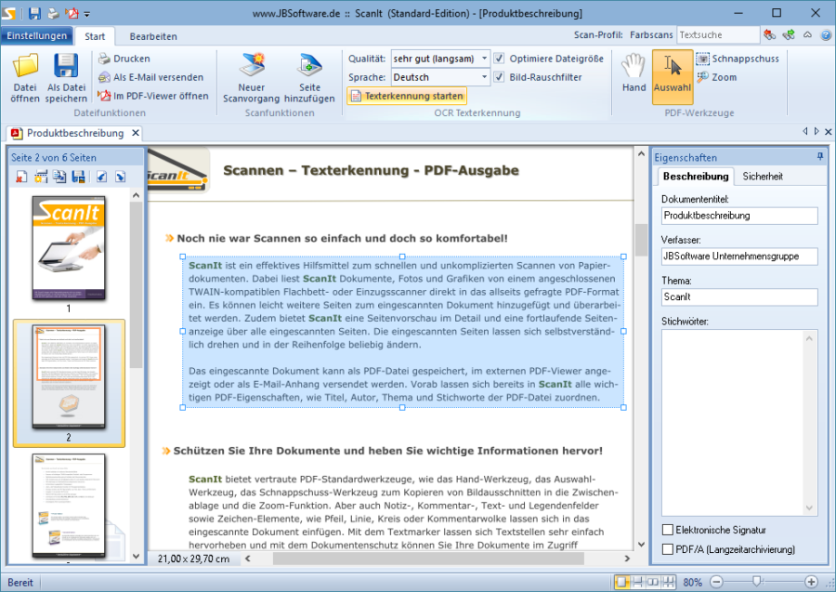
Task: Expand the quick access toolbar dropdown arrow
Action: click(87, 14)
